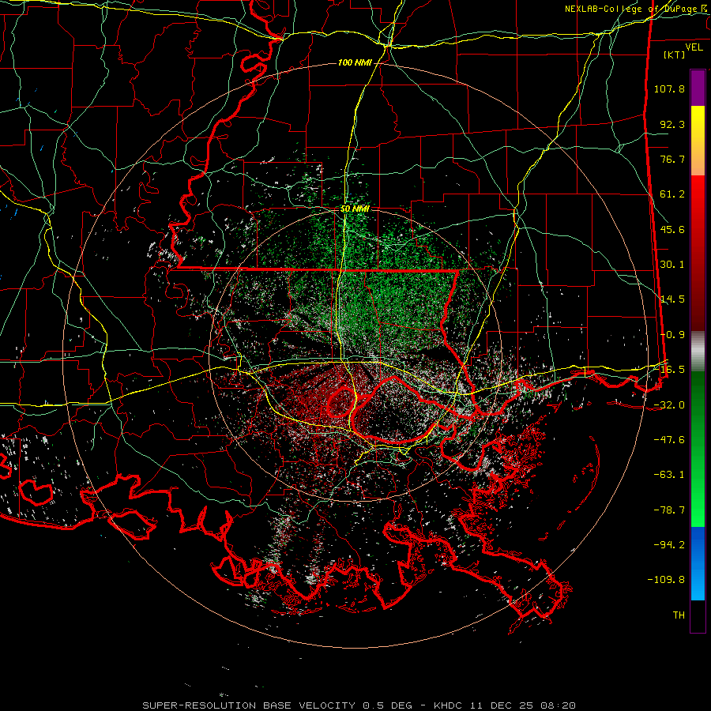711x711 pixels.
Task: Click the -78.7 velocity scale value
Action: (x=669, y=510)
